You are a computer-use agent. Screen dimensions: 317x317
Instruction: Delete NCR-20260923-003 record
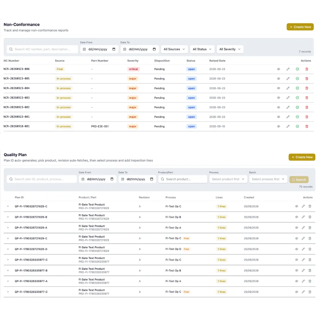click(x=307, y=98)
